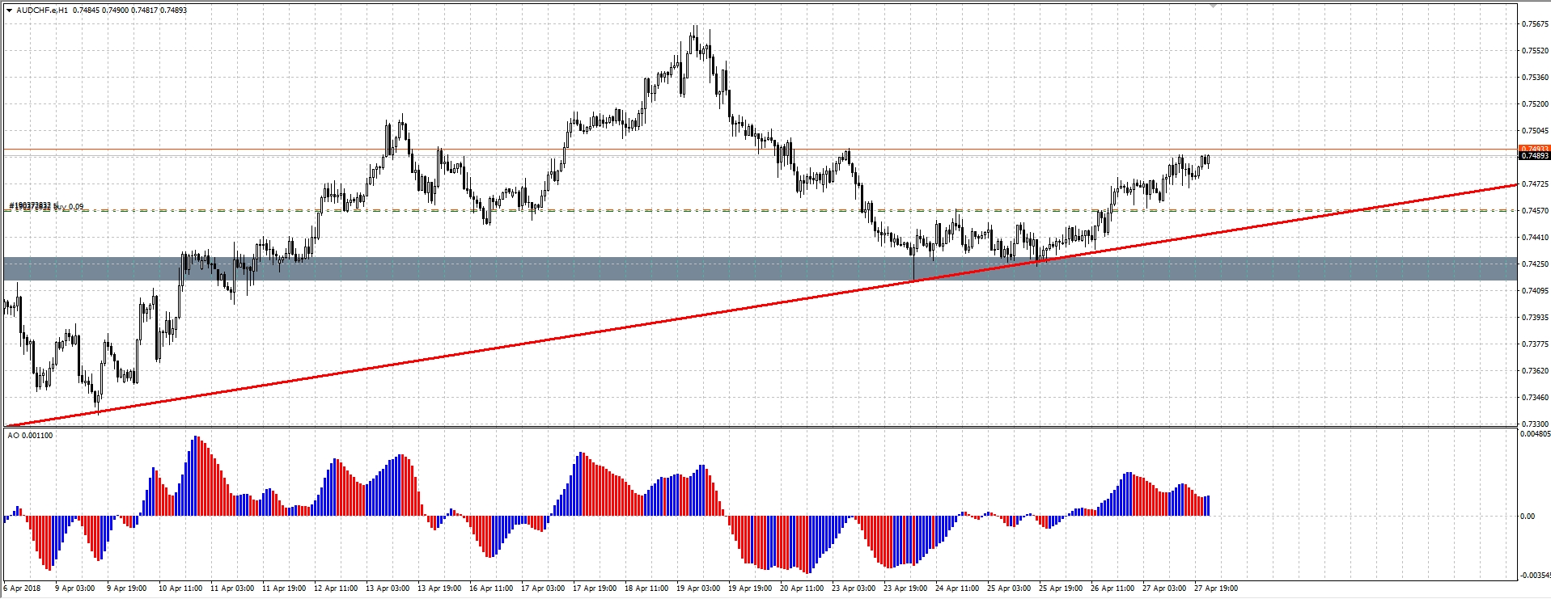
Task: Click the 0.75360 price axis label
Action: coord(1535,78)
